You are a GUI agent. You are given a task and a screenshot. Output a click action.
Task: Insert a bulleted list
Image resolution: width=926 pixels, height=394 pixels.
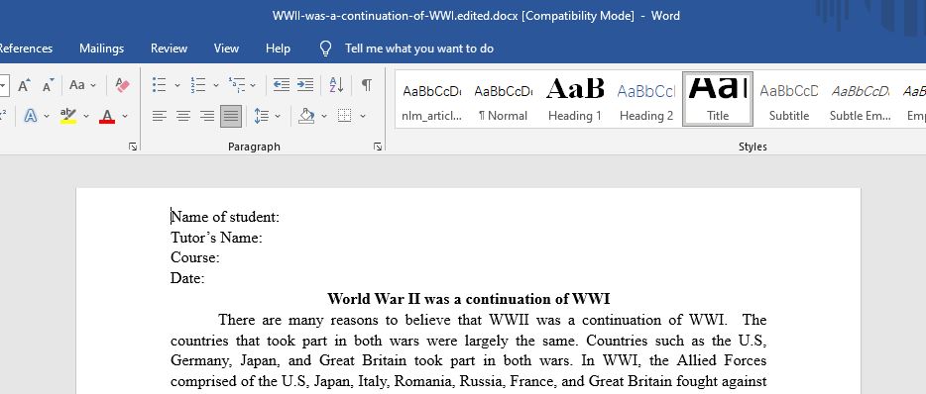(159, 85)
